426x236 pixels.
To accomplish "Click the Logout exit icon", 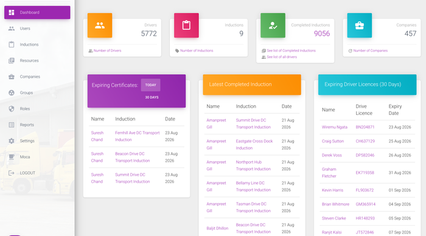I will pyautogui.click(x=12, y=173).
